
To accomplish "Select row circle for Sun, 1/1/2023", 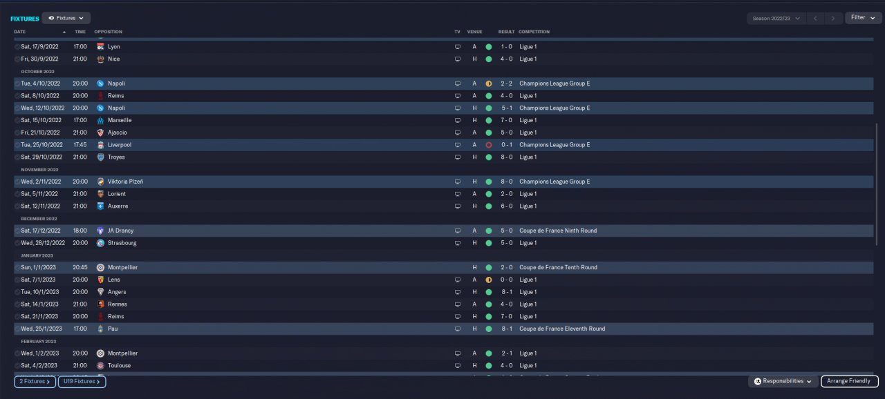I will coord(17,267).
